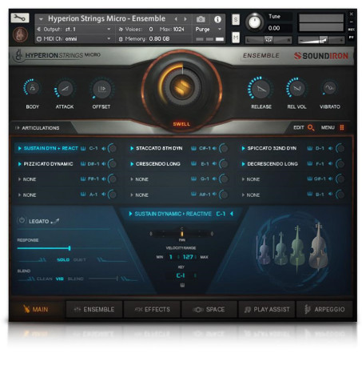Click the SPICCATO 32ND DYN articulation

pyautogui.click(x=272, y=148)
